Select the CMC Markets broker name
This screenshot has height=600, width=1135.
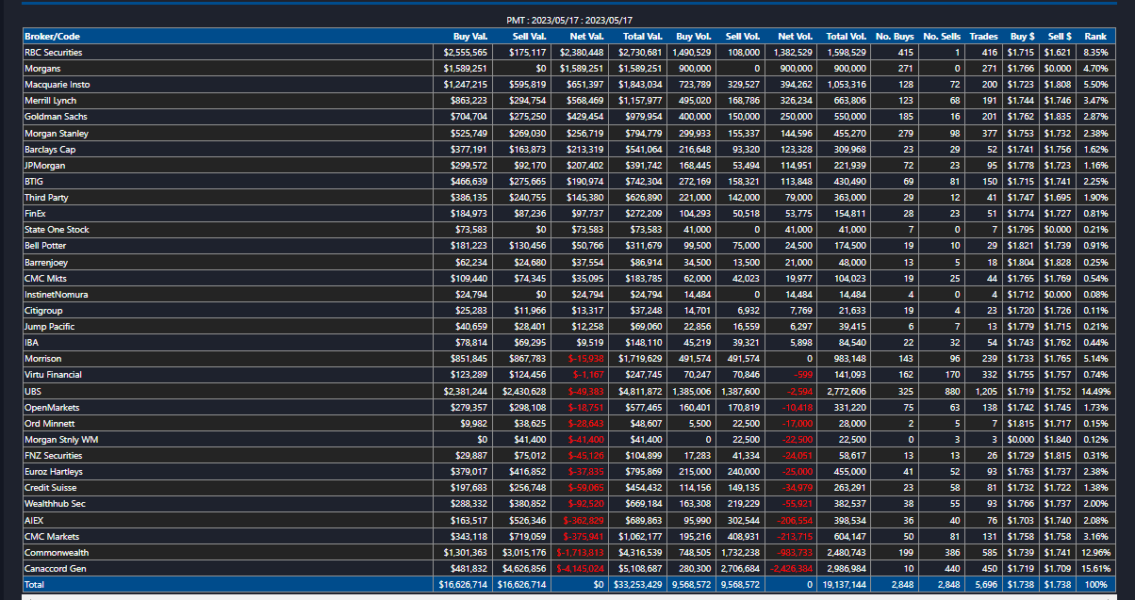point(52,537)
